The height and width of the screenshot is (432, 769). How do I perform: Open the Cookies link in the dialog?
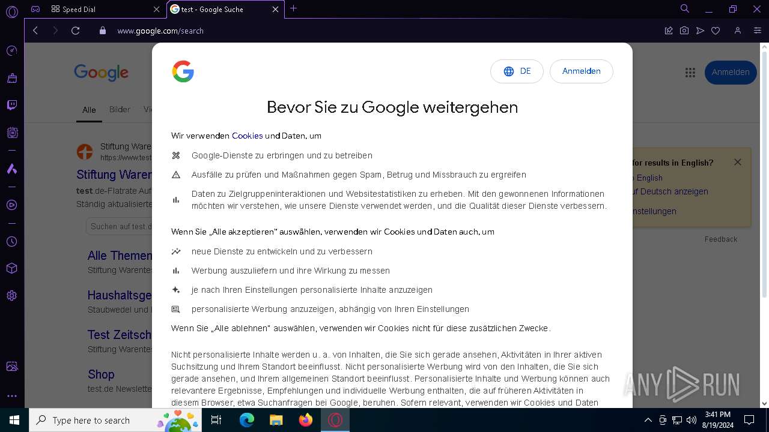(x=247, y=136)
